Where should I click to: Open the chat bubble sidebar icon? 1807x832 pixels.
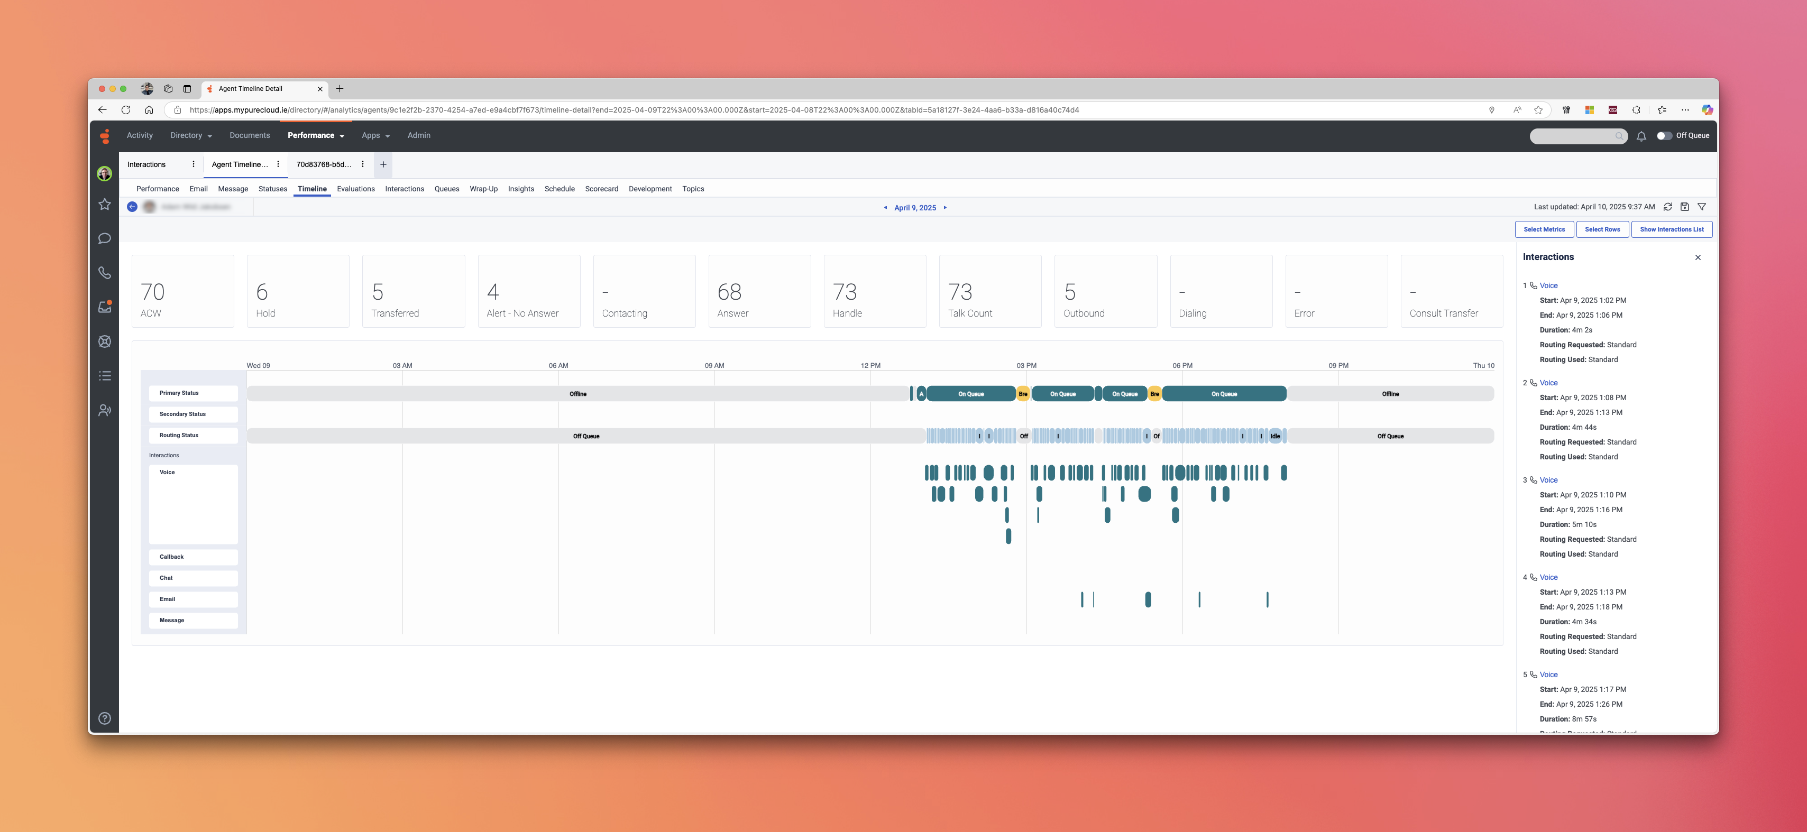coord(105,238)
